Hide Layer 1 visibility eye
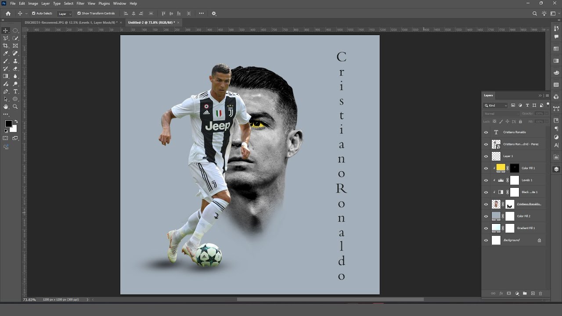Viewport: 562px width, 316px height. click(x=486, y=156)
